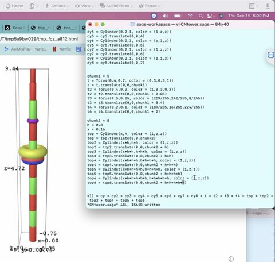Click the TeamViewer icon in macOS menu bar
275x262 pixels.
click(x=154, y=16)
